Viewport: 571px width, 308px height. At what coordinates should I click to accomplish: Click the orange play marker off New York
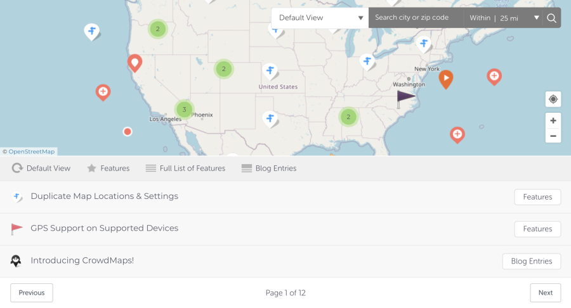(x=446, y=79)
